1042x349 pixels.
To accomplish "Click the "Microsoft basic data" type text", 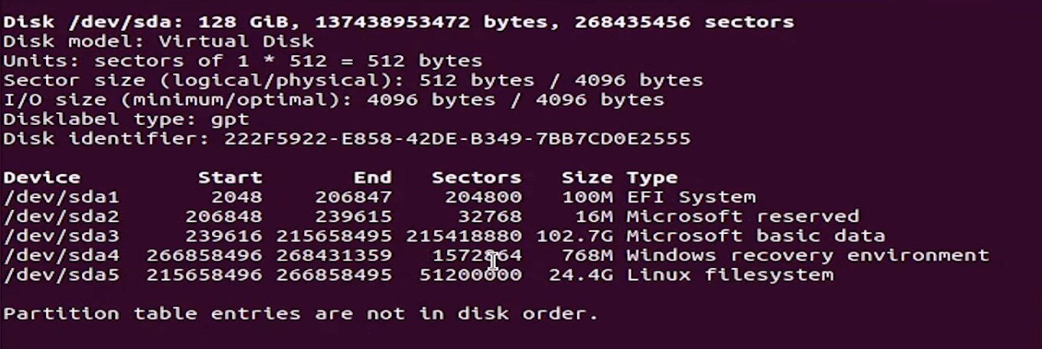I will click(x=755, y=236).
